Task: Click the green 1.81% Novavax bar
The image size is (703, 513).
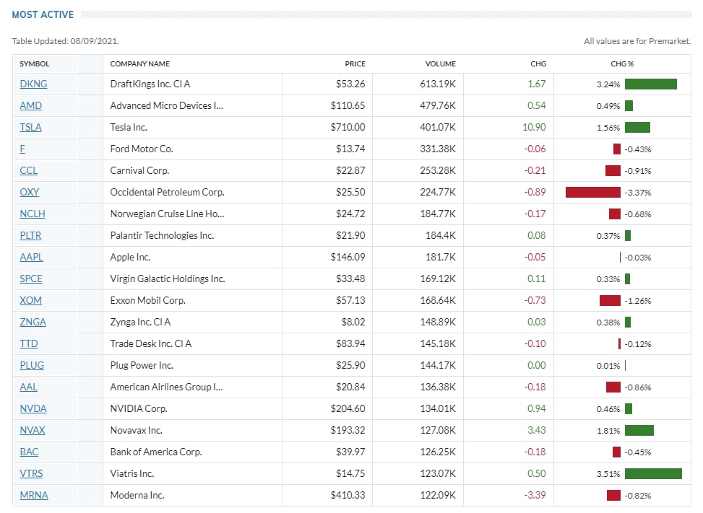Action: tap(639, 431)
